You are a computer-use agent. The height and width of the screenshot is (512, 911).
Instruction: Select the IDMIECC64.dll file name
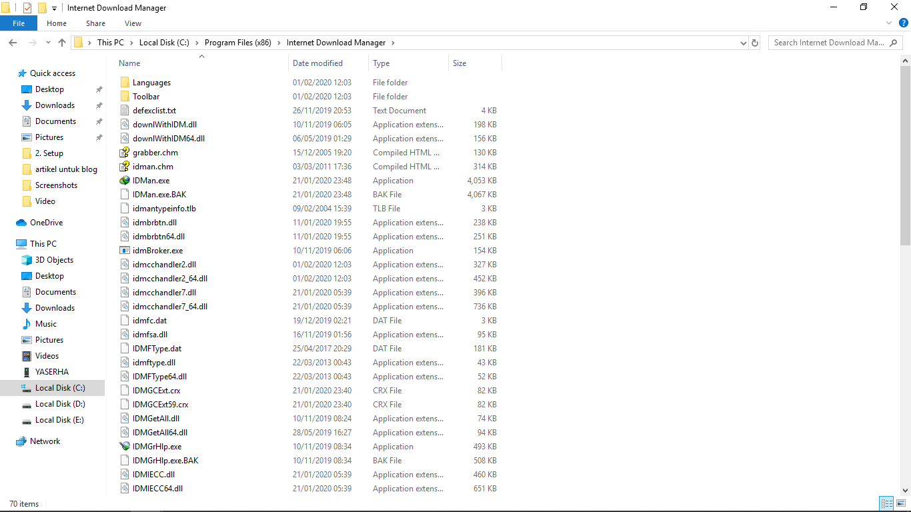pyautogui.click(x=157, y=489)
